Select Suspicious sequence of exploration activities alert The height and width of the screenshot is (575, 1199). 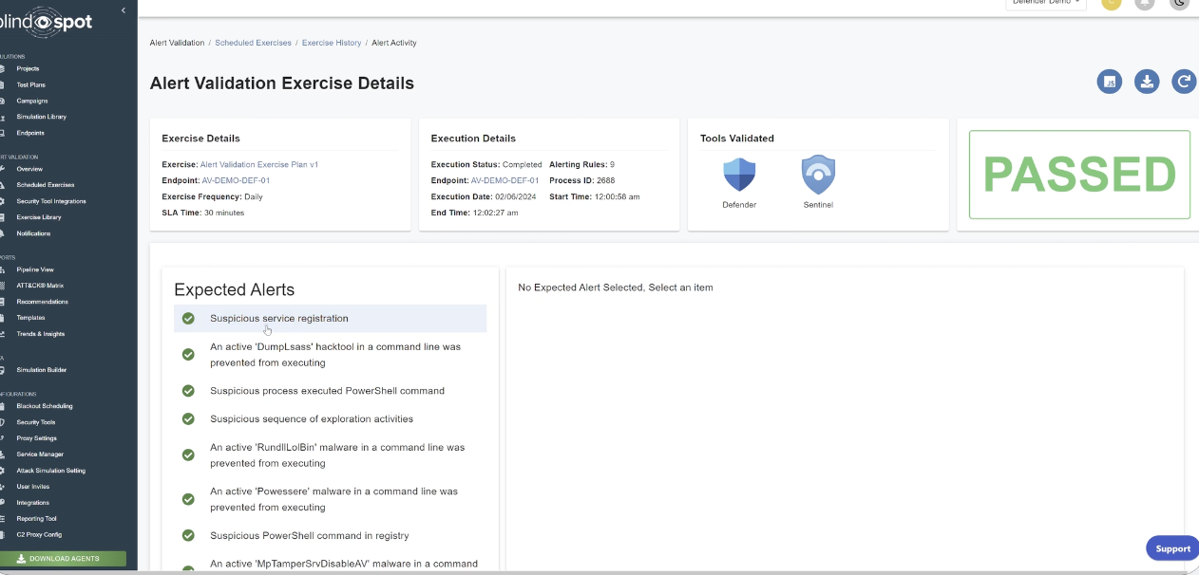click(312, 419)
